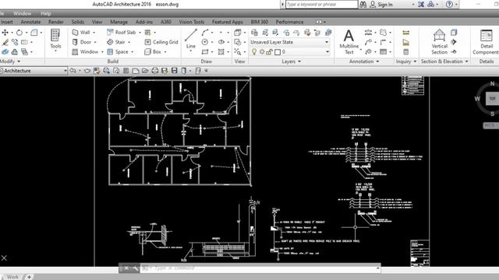The height and width of the screenshot is (280, 499).
Task: Close the command line with X button
Action: [x=126, y=268]
